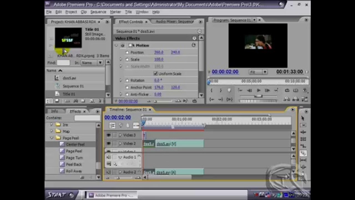This screenshot has height=200, width=355.
Task: Click Scale value 100.0
Action: [x=159, y=59]
